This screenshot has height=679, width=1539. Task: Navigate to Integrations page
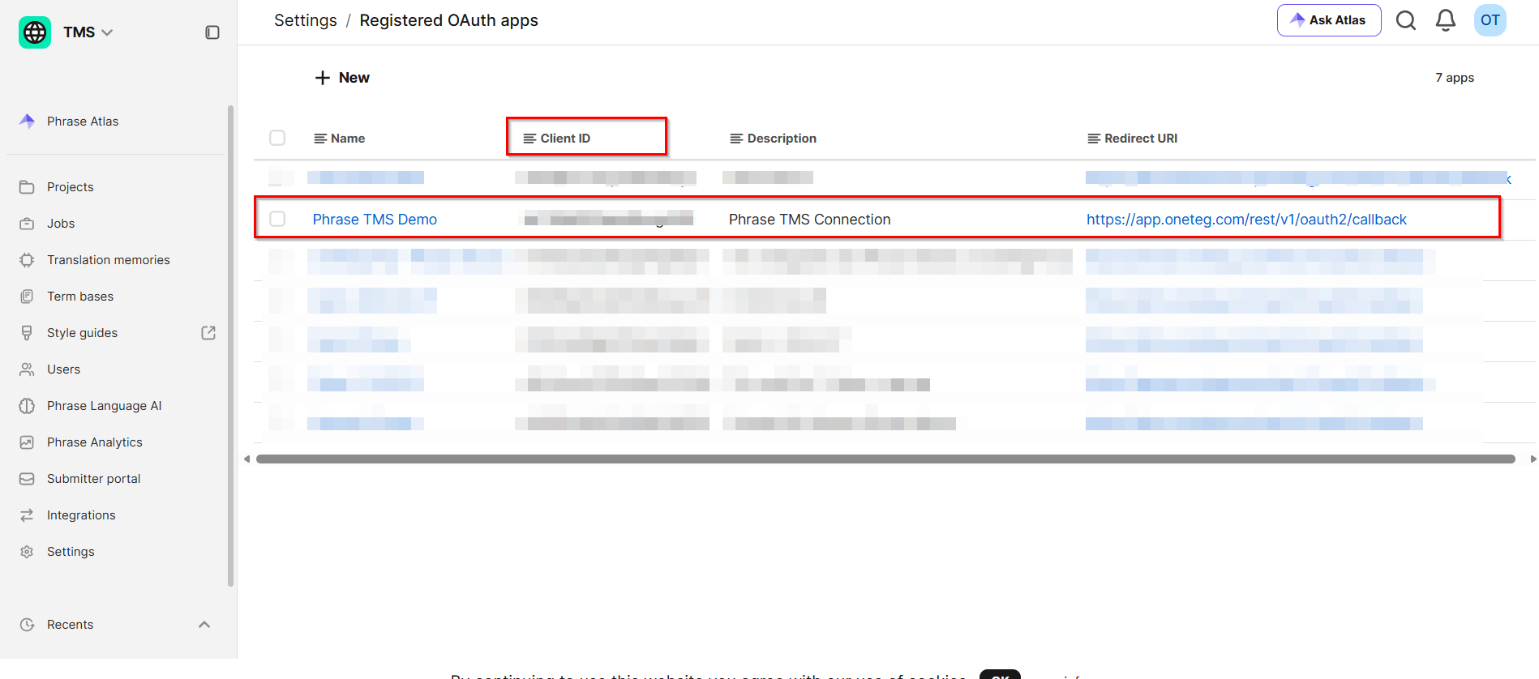[81, 515]
